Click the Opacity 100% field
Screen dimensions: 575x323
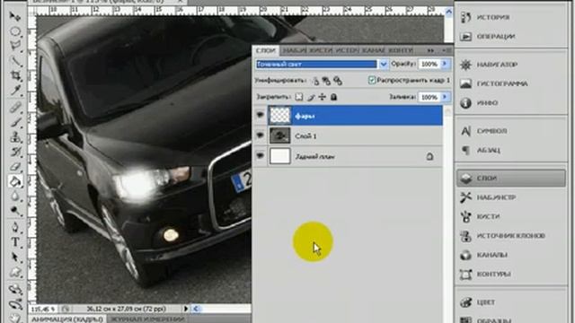[x=429, y=64]
